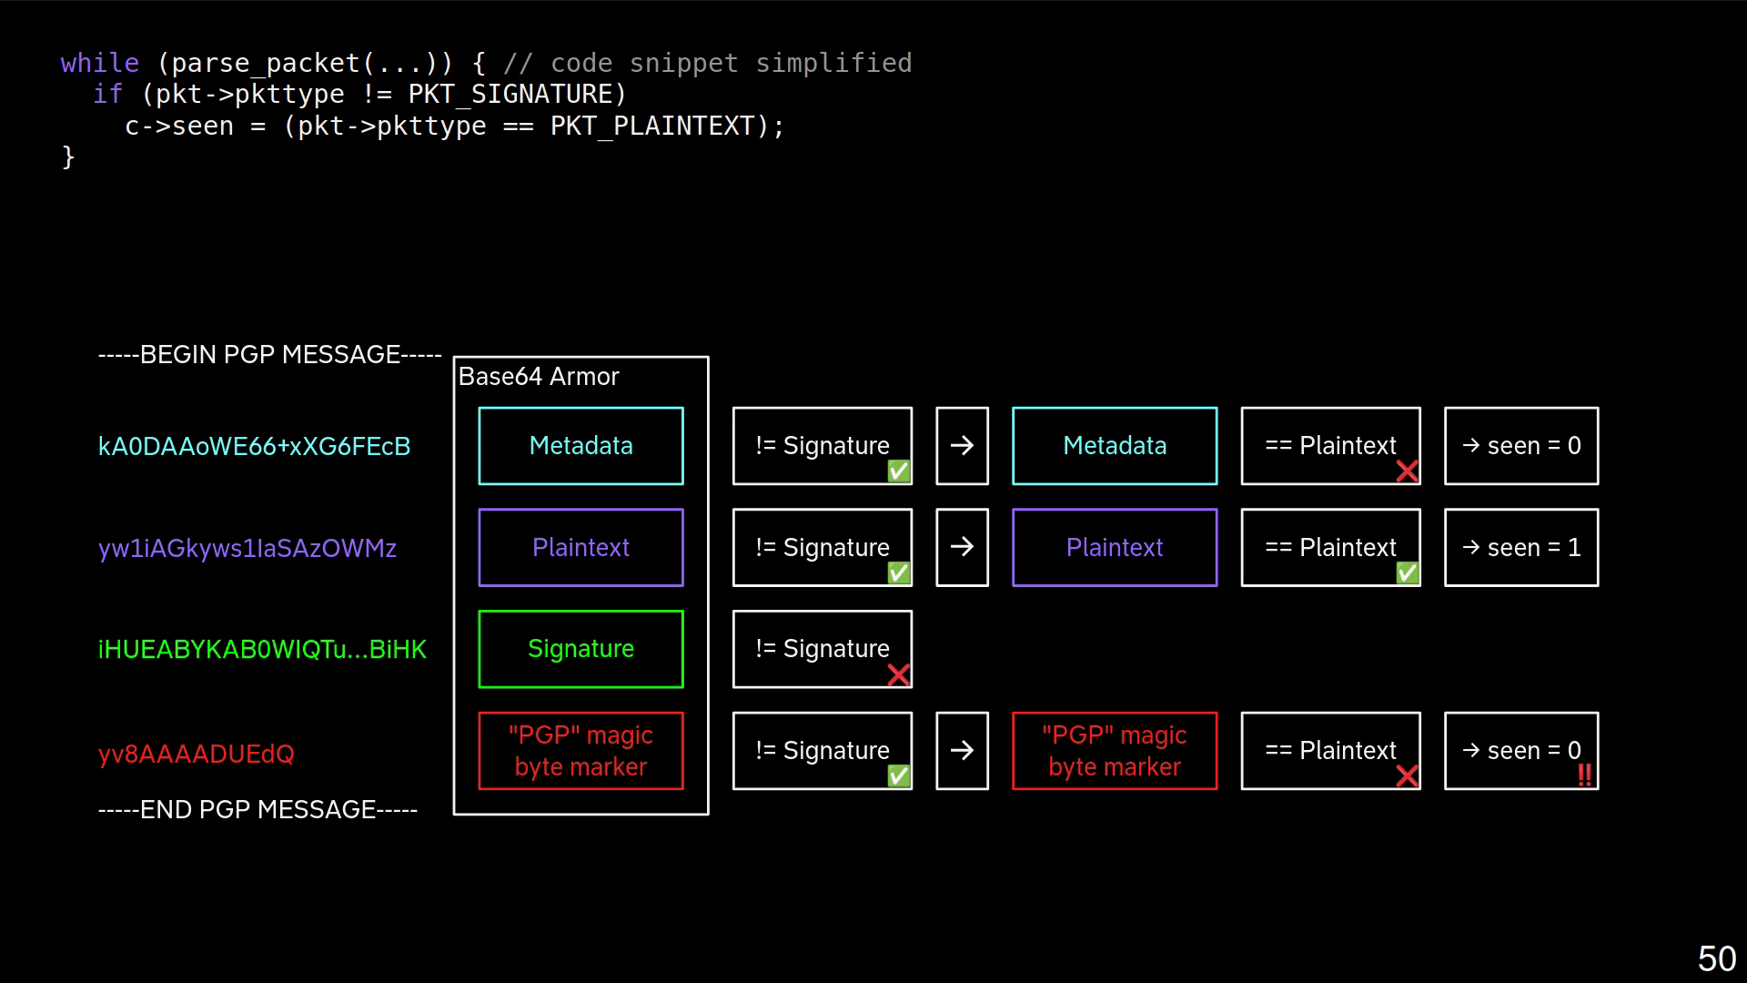
Task: Click the green checkmark on the '== Plaintext' box
Action: pyautogui.click(x=1407, y=573)
